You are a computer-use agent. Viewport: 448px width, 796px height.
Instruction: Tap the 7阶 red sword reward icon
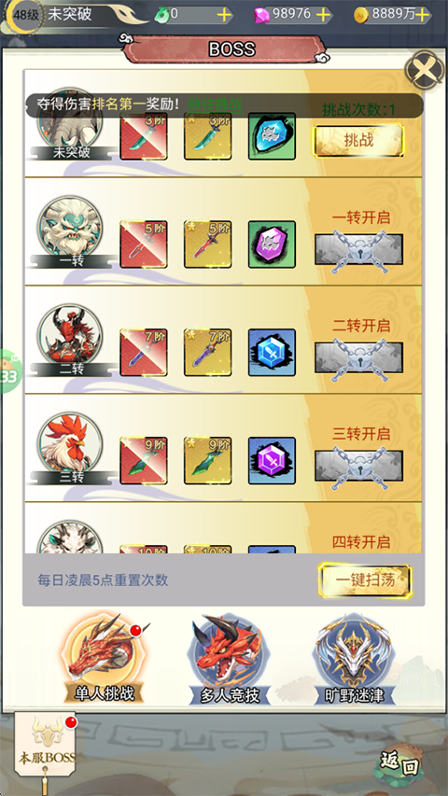click(x=144, y=353)
